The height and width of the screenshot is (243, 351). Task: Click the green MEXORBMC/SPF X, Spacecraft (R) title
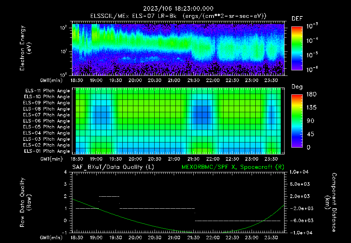(233, 167)
